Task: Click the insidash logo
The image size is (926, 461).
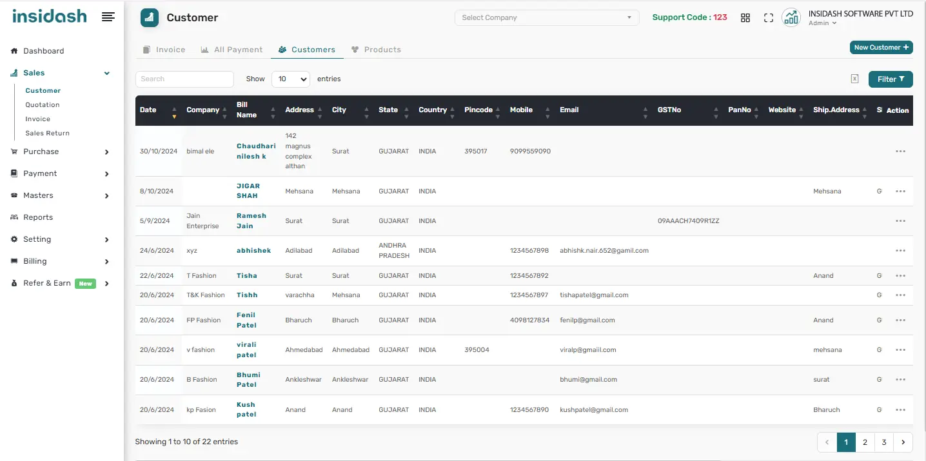Action: coord(50,16)
